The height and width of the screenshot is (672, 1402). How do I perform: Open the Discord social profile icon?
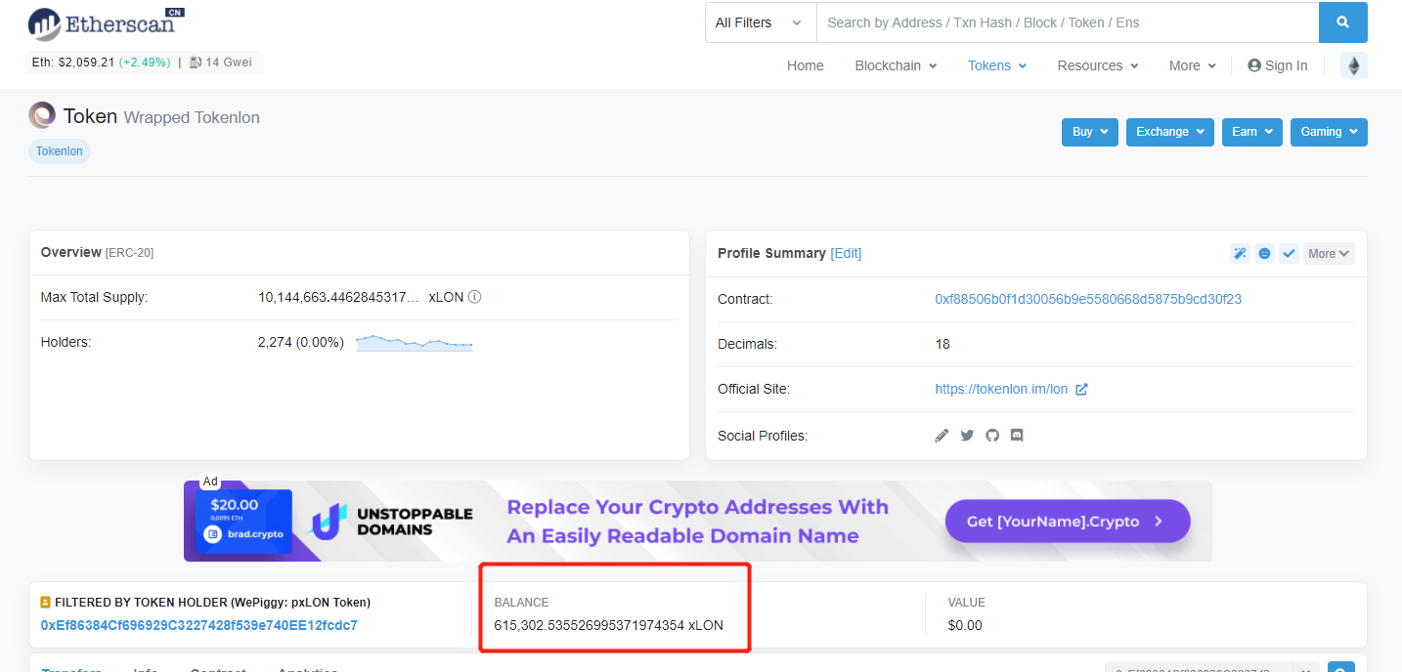tap(1017, 436)
